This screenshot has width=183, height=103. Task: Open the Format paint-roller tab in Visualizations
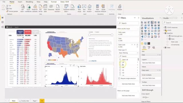coord(149,47)
